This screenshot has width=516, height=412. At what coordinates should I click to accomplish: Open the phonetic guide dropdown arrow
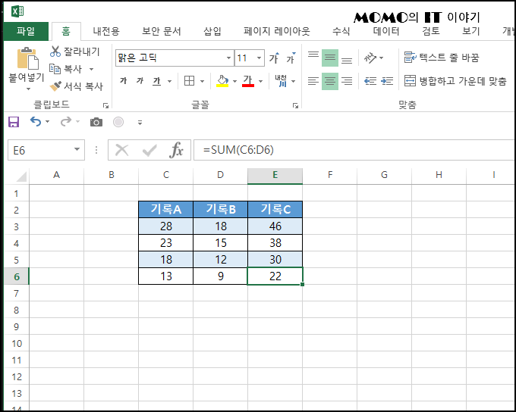(293, 81)
